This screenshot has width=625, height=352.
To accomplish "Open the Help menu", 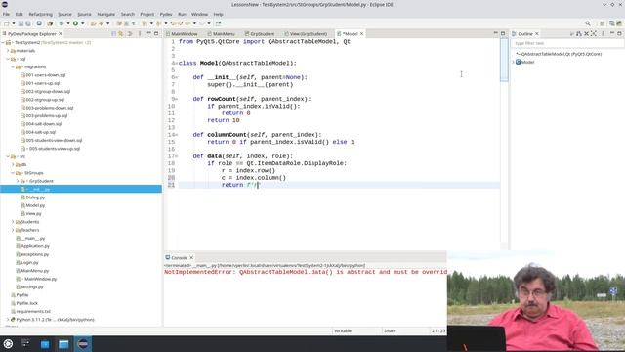I will click(x=218, y=14).
